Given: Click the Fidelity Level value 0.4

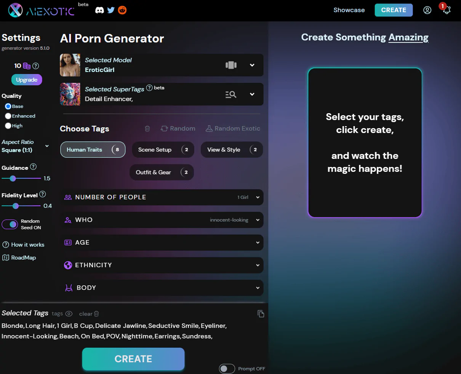Looking at the screenshot, I should point(48,206).
